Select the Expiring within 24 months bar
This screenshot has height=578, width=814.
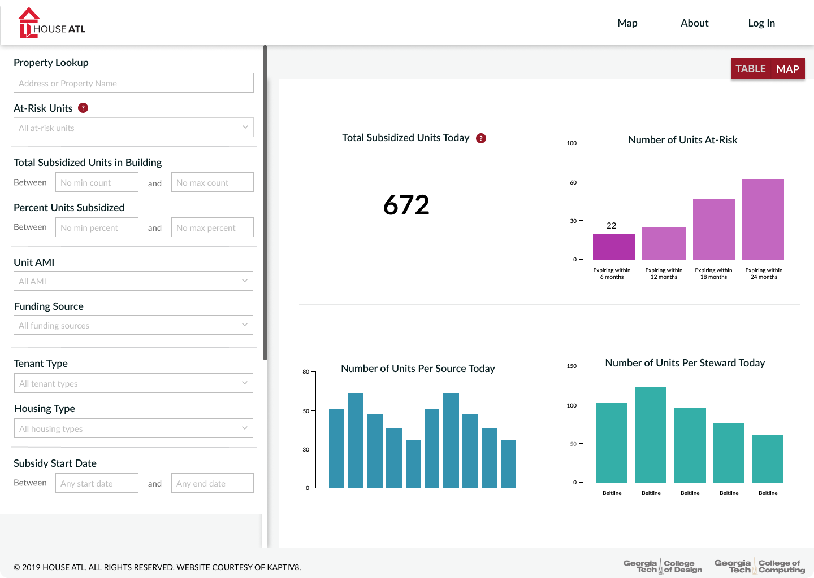click(763, 219)
